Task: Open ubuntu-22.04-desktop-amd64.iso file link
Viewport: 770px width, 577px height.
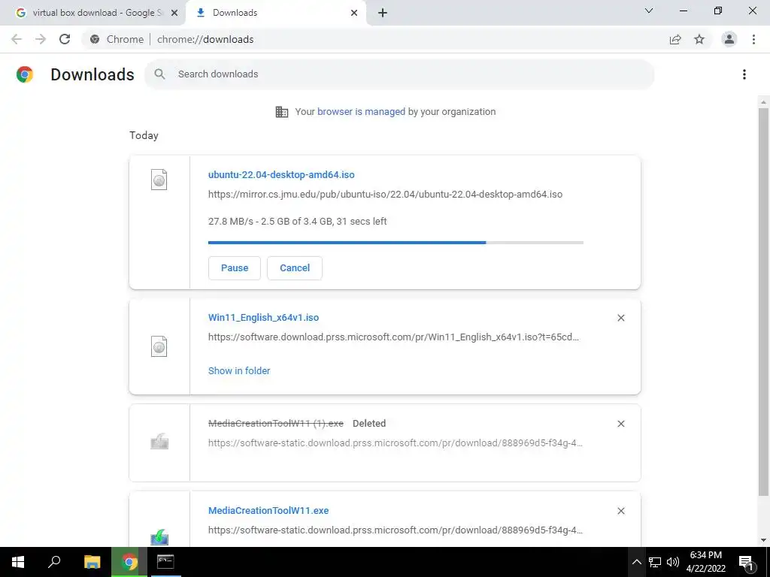Action: click(x=281, y=174)
